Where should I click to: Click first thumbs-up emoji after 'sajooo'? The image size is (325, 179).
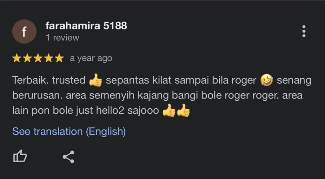[x=169, y=111]
